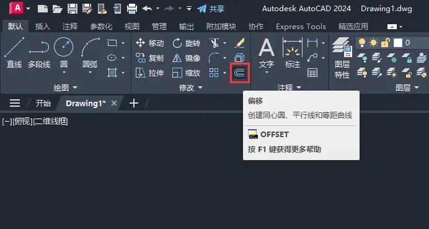Expand the Layers (图层) panel
Image resolution: width=429 pixels, height=229 pixels.
pos(407,88)
